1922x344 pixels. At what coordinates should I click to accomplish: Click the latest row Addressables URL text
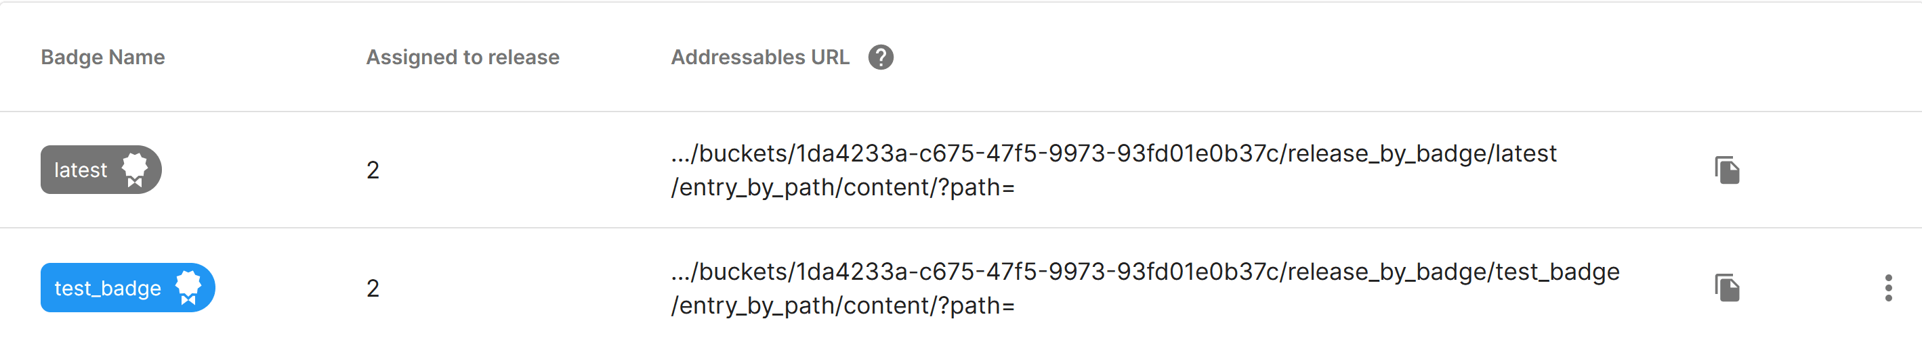click(1113, 154)
